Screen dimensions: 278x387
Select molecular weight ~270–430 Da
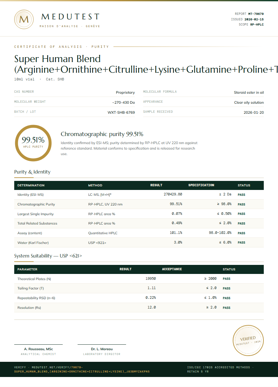(x=123, y=102)
